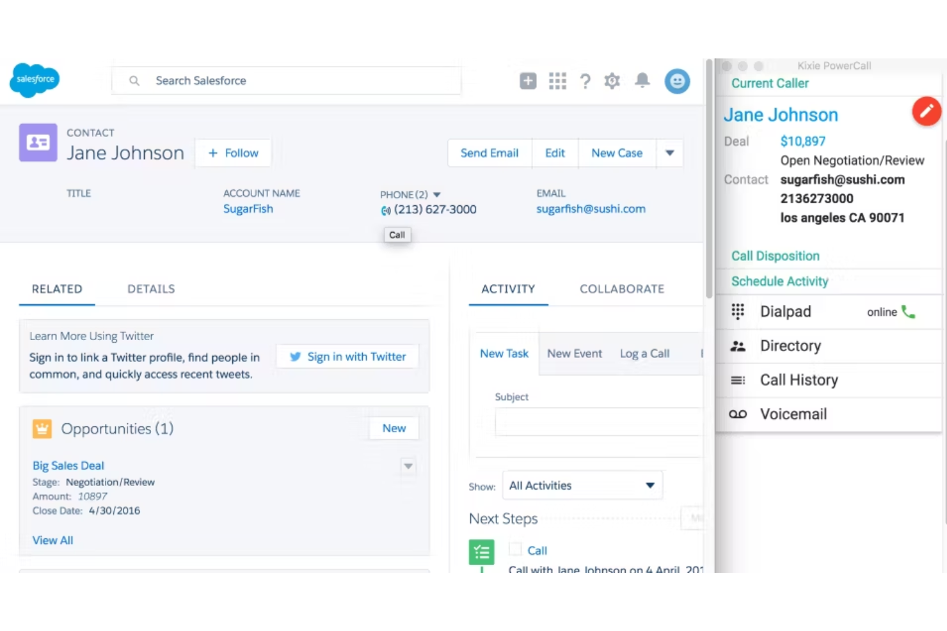Open the Setup gear icon
947x631 pixels.
tap(612, 81)
